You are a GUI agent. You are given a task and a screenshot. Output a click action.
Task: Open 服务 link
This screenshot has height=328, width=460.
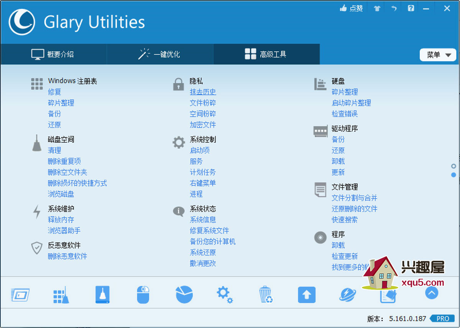196,161
